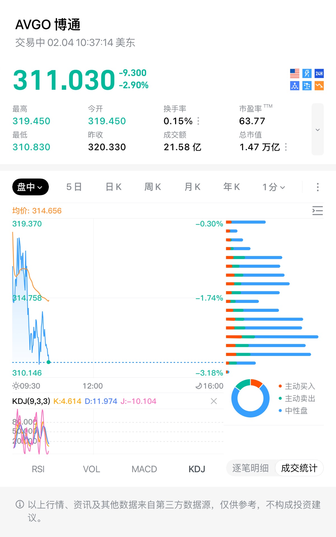Tap the blue network nodes icon
The width and height of the screenshot is (336, 537).
click(x=295, y=86)
